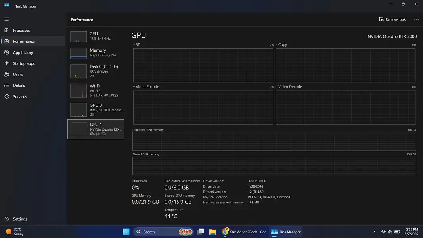Viewport: 423px width, 238px height.
Task: Click the Dedicated GPU memory graph
Action: [x=274, y=141]
